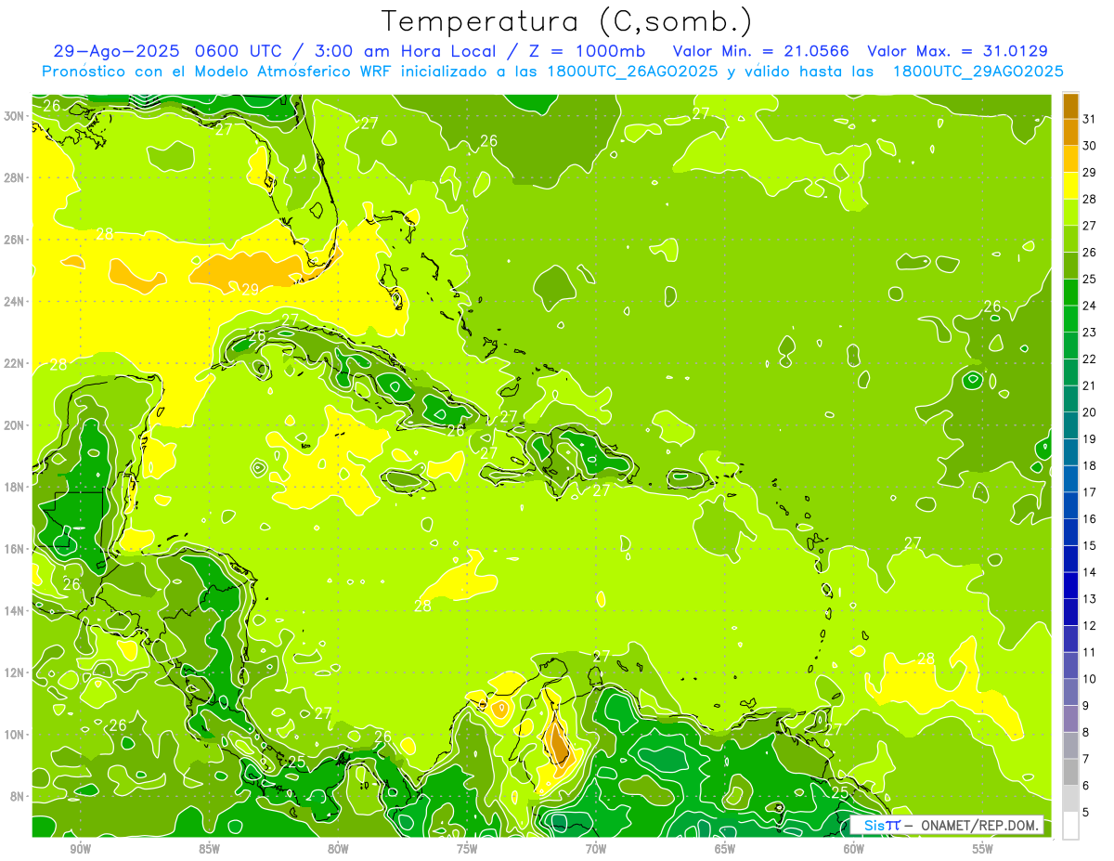Pick the dark orange swatch above 31
1114x861 pixels.
tap(1070, 106)
